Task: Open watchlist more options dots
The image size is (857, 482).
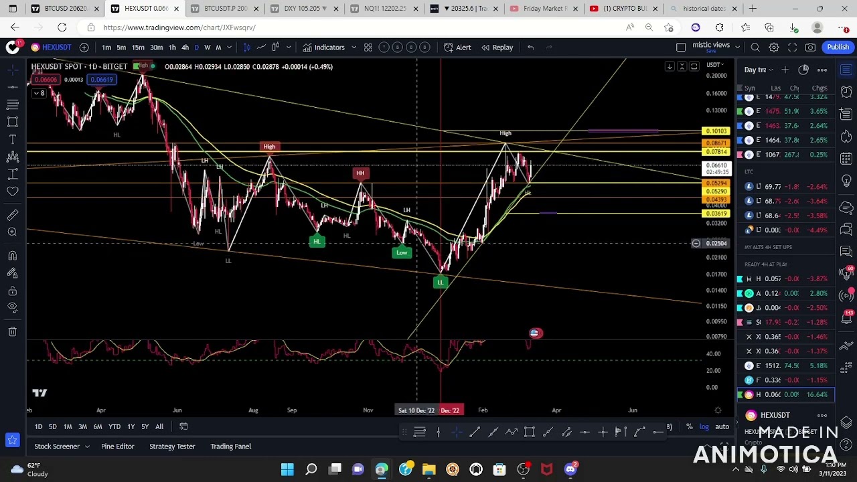Action: point(822,70)
